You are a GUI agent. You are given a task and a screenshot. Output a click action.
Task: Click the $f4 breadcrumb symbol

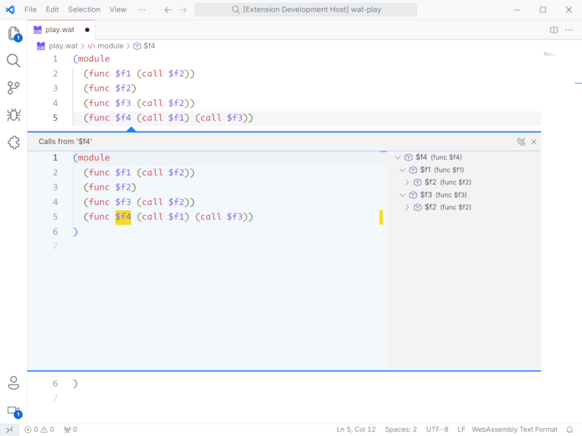[x=144, y=46]
